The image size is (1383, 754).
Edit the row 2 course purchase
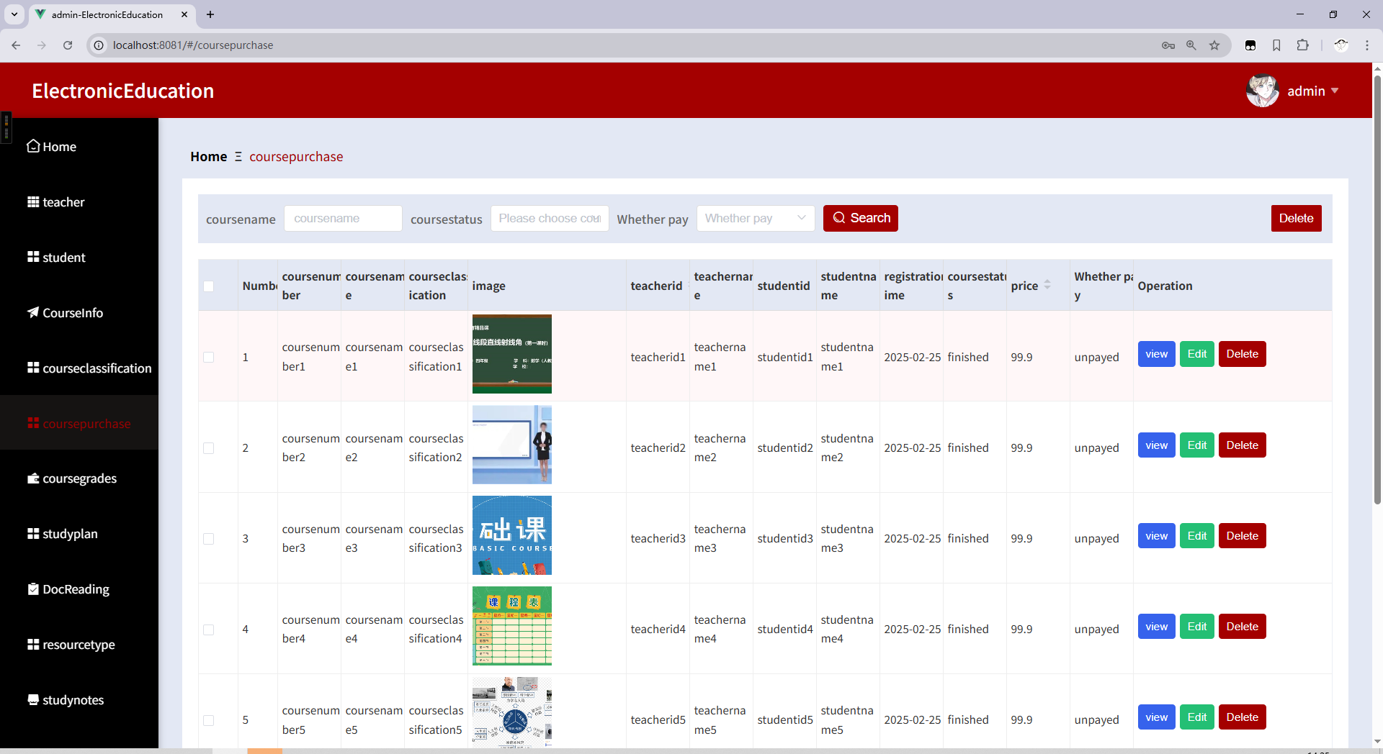pyautogui.click(x=1197, y=445)
